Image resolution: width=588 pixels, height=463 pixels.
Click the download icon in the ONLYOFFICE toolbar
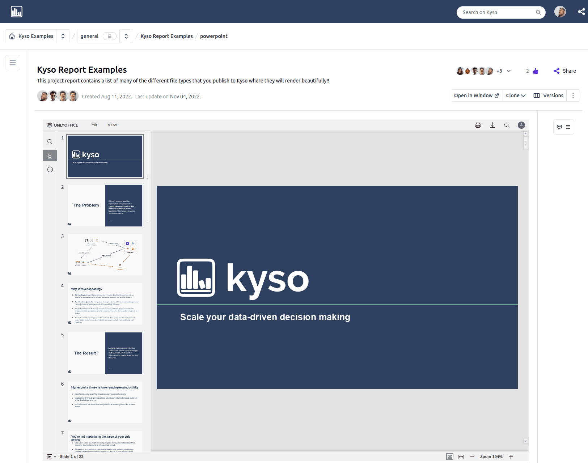(x=492, y=125)
